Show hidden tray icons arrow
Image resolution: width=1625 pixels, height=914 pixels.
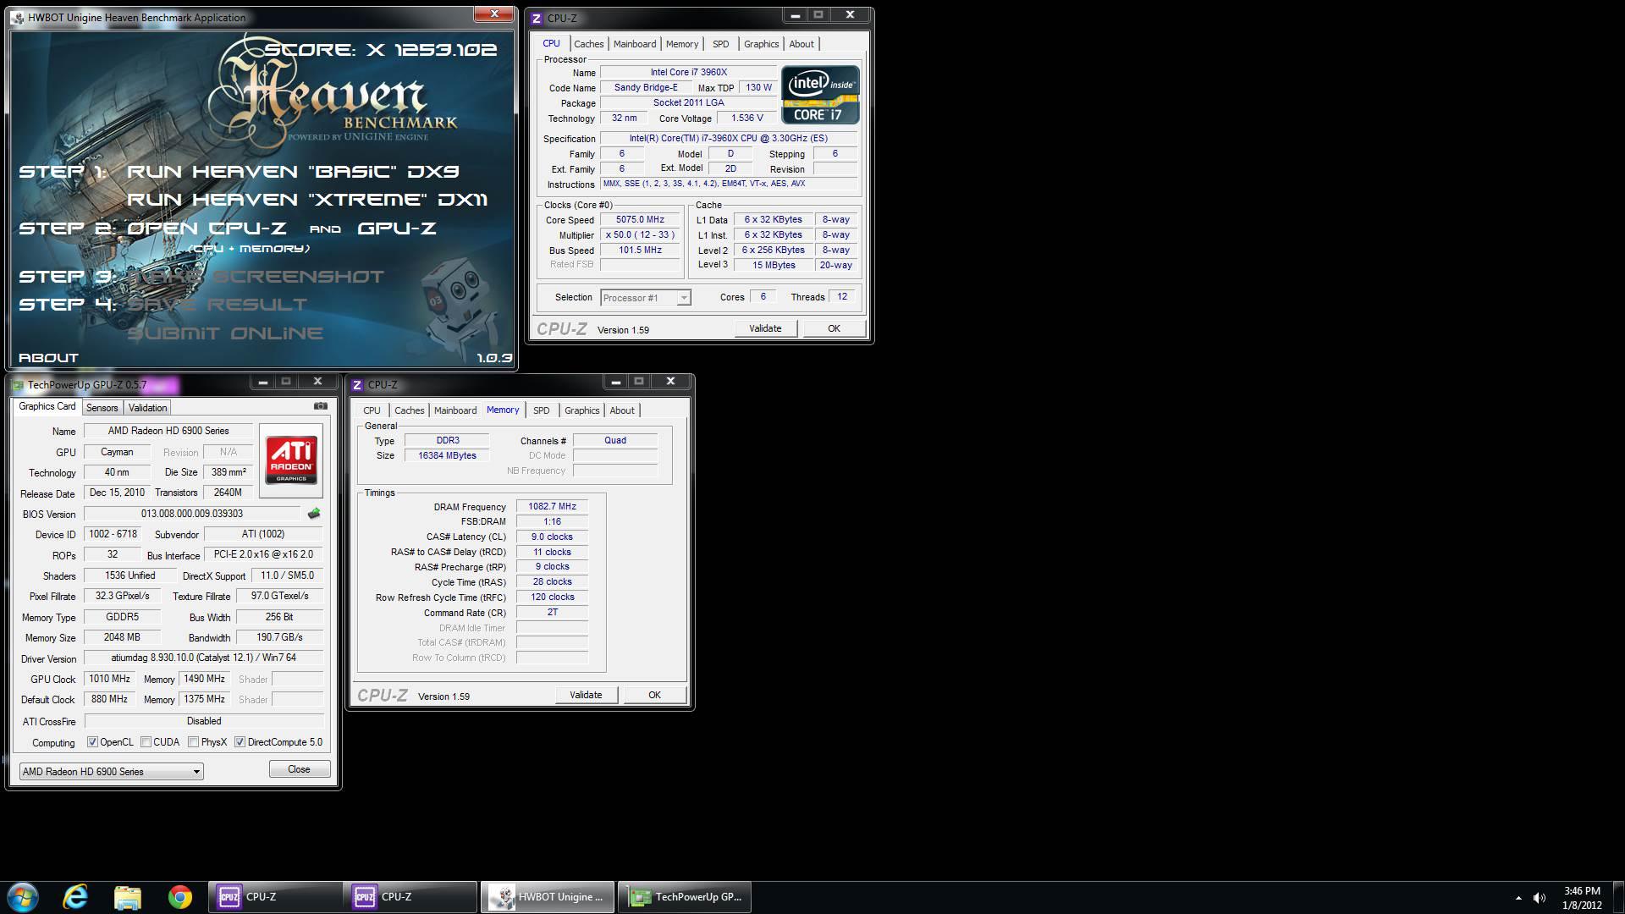tap(1518, 898)
